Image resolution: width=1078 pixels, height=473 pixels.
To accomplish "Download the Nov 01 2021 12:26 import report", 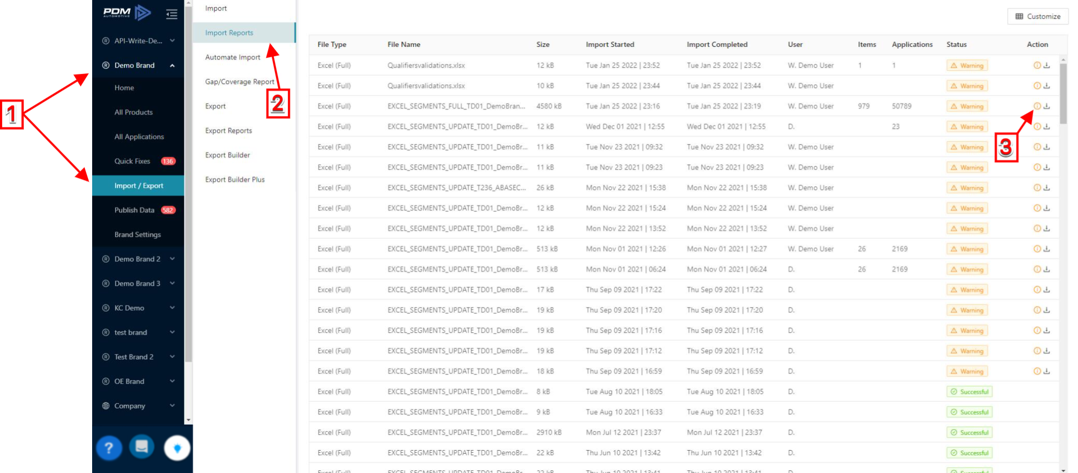I will point(1047,249).
